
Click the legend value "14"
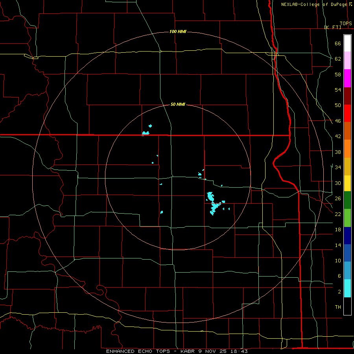click(x=338, y=245)
